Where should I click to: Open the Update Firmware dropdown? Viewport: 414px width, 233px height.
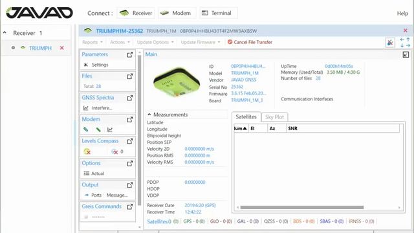(x=201, y=42)
